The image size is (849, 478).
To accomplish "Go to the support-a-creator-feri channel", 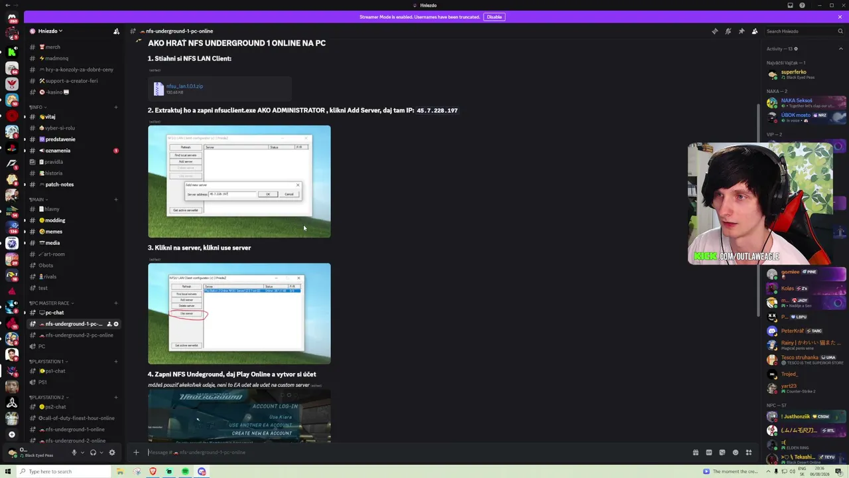I will (74, 81).
